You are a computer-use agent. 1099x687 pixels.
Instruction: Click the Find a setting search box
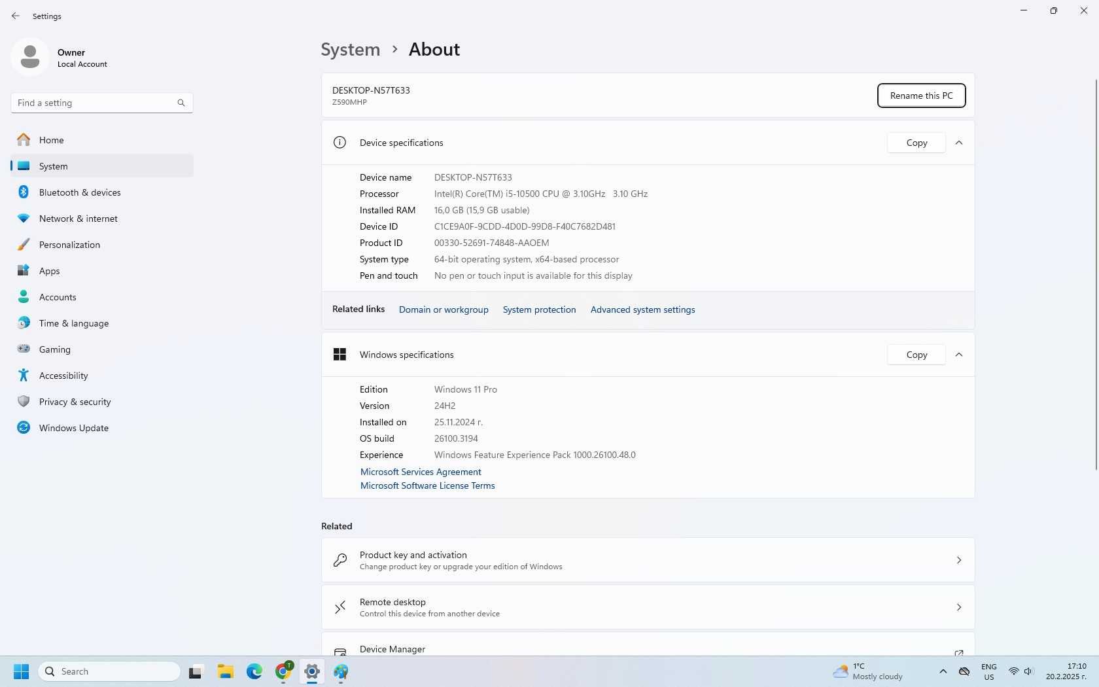pyautogui.click(x=102, y=103)
